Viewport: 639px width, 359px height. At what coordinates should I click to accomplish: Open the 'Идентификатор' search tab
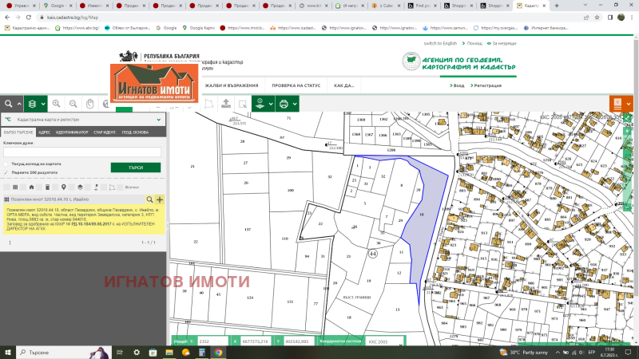coord(72,131)
